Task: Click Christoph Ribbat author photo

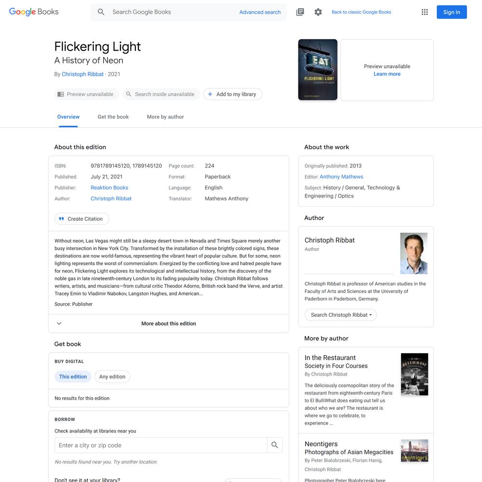Action: [414, 254]
